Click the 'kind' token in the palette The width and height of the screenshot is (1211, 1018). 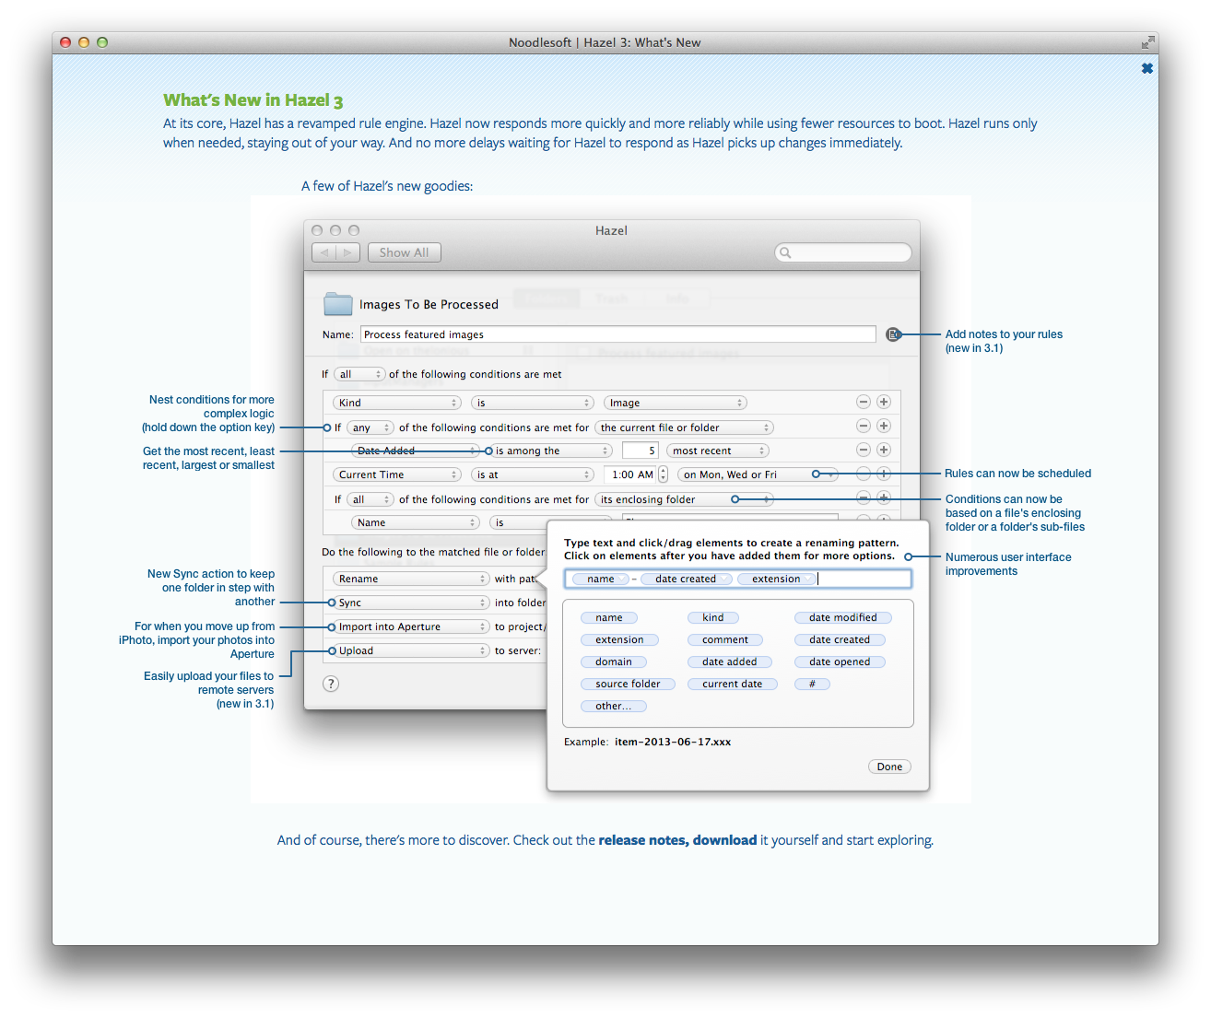pyautogui.click(x=713, y=617)
